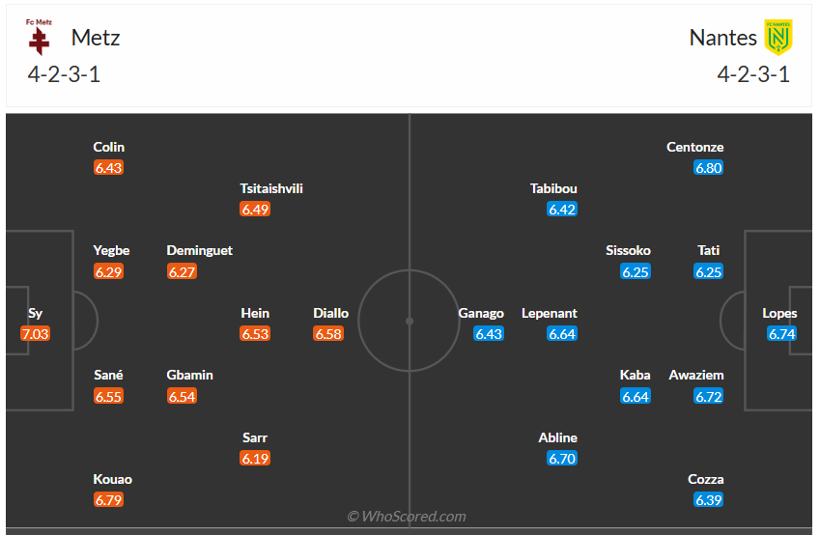Select player Ganago on the pitch
Viewport: 820px width, 535px height.
click(x=481, y=313)
